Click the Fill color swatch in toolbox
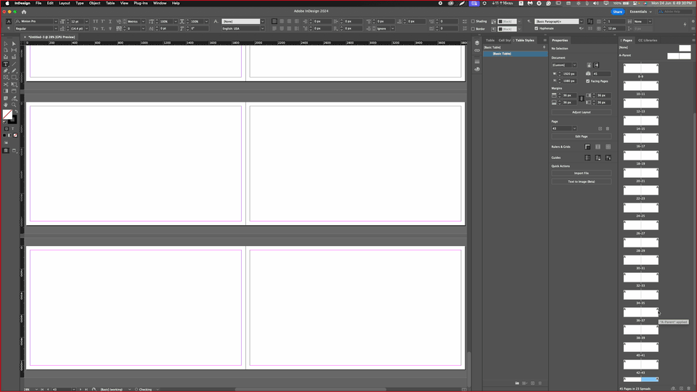 tap(7, 115)
